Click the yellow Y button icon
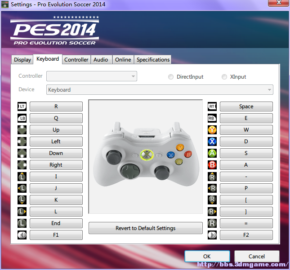The width and height of the screenshot is (290, 270). click(212, 130)
